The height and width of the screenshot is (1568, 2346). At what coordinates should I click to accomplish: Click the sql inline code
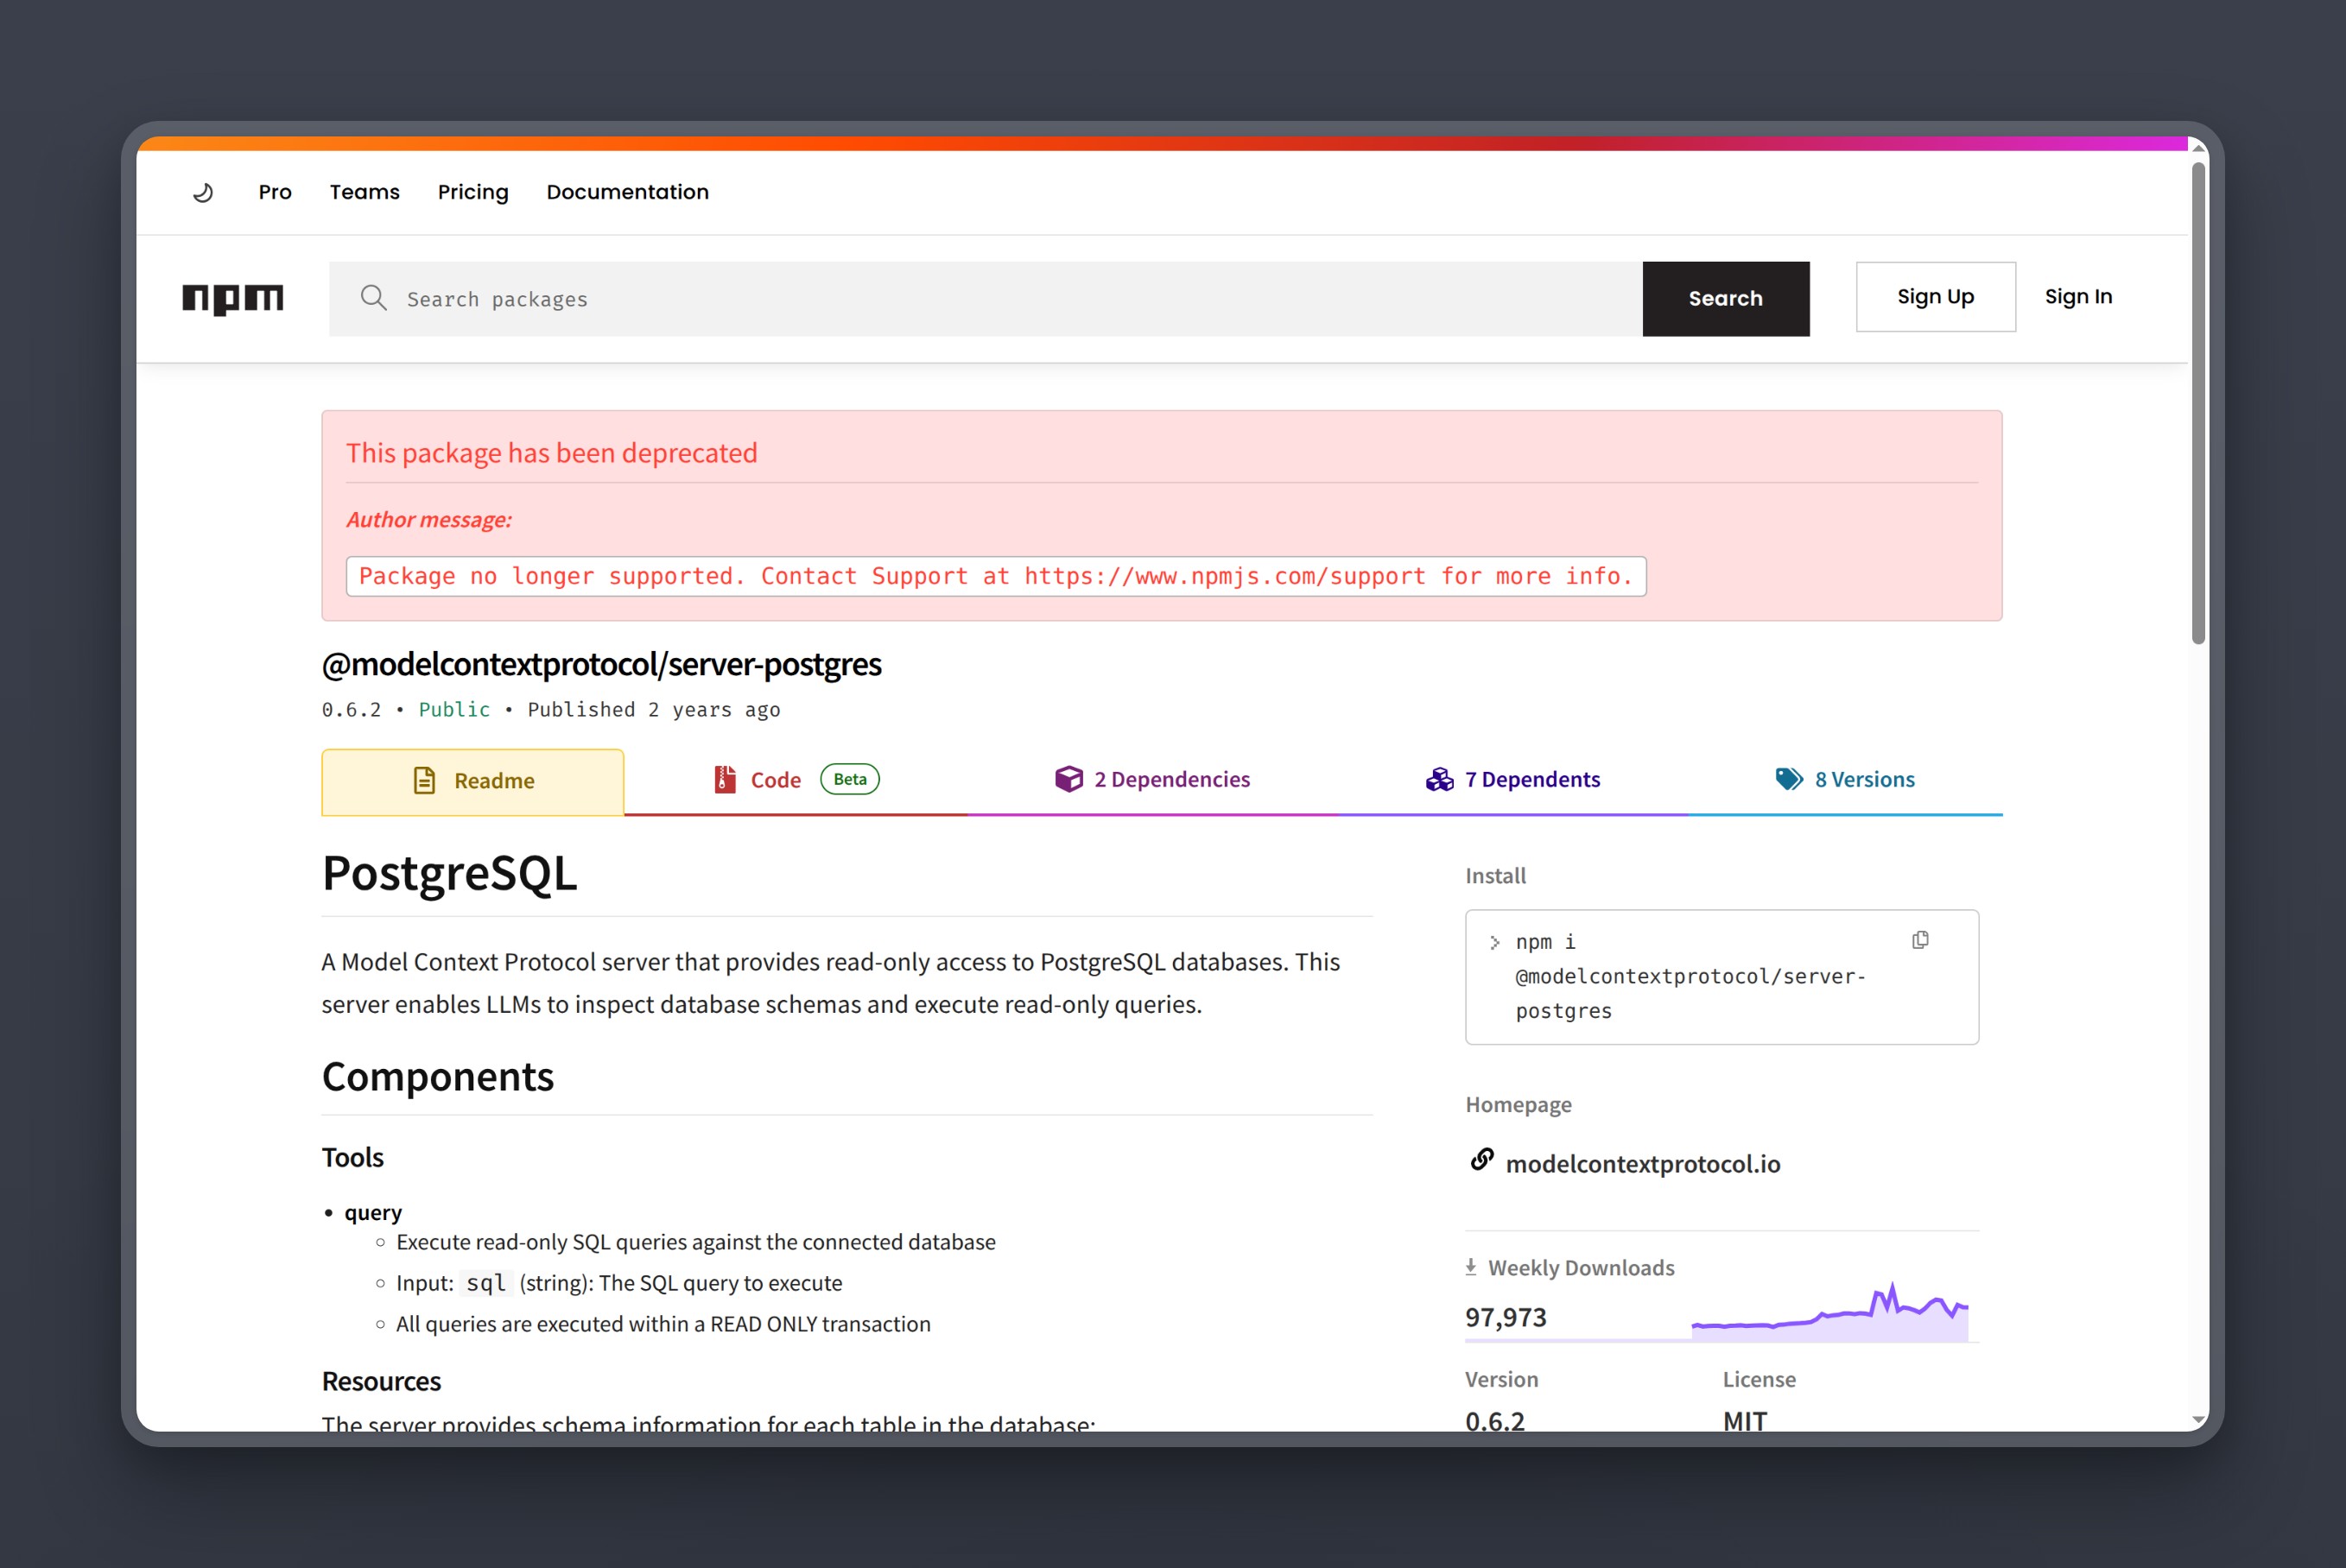[486, 1283]
